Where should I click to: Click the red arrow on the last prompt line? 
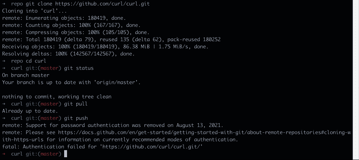pos(4,154)
